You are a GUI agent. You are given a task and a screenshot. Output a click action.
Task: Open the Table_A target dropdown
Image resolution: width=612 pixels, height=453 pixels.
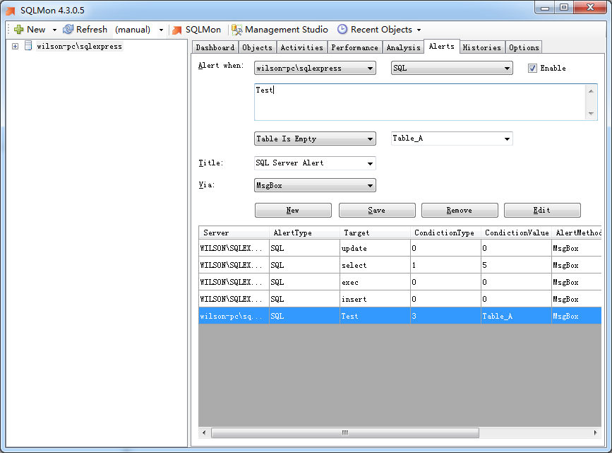507,139
